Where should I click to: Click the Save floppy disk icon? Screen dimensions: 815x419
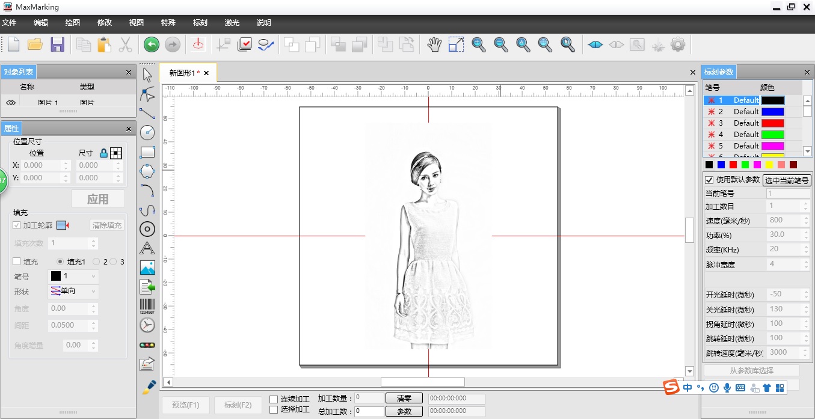pyautogui.click(x=57, y=44)
